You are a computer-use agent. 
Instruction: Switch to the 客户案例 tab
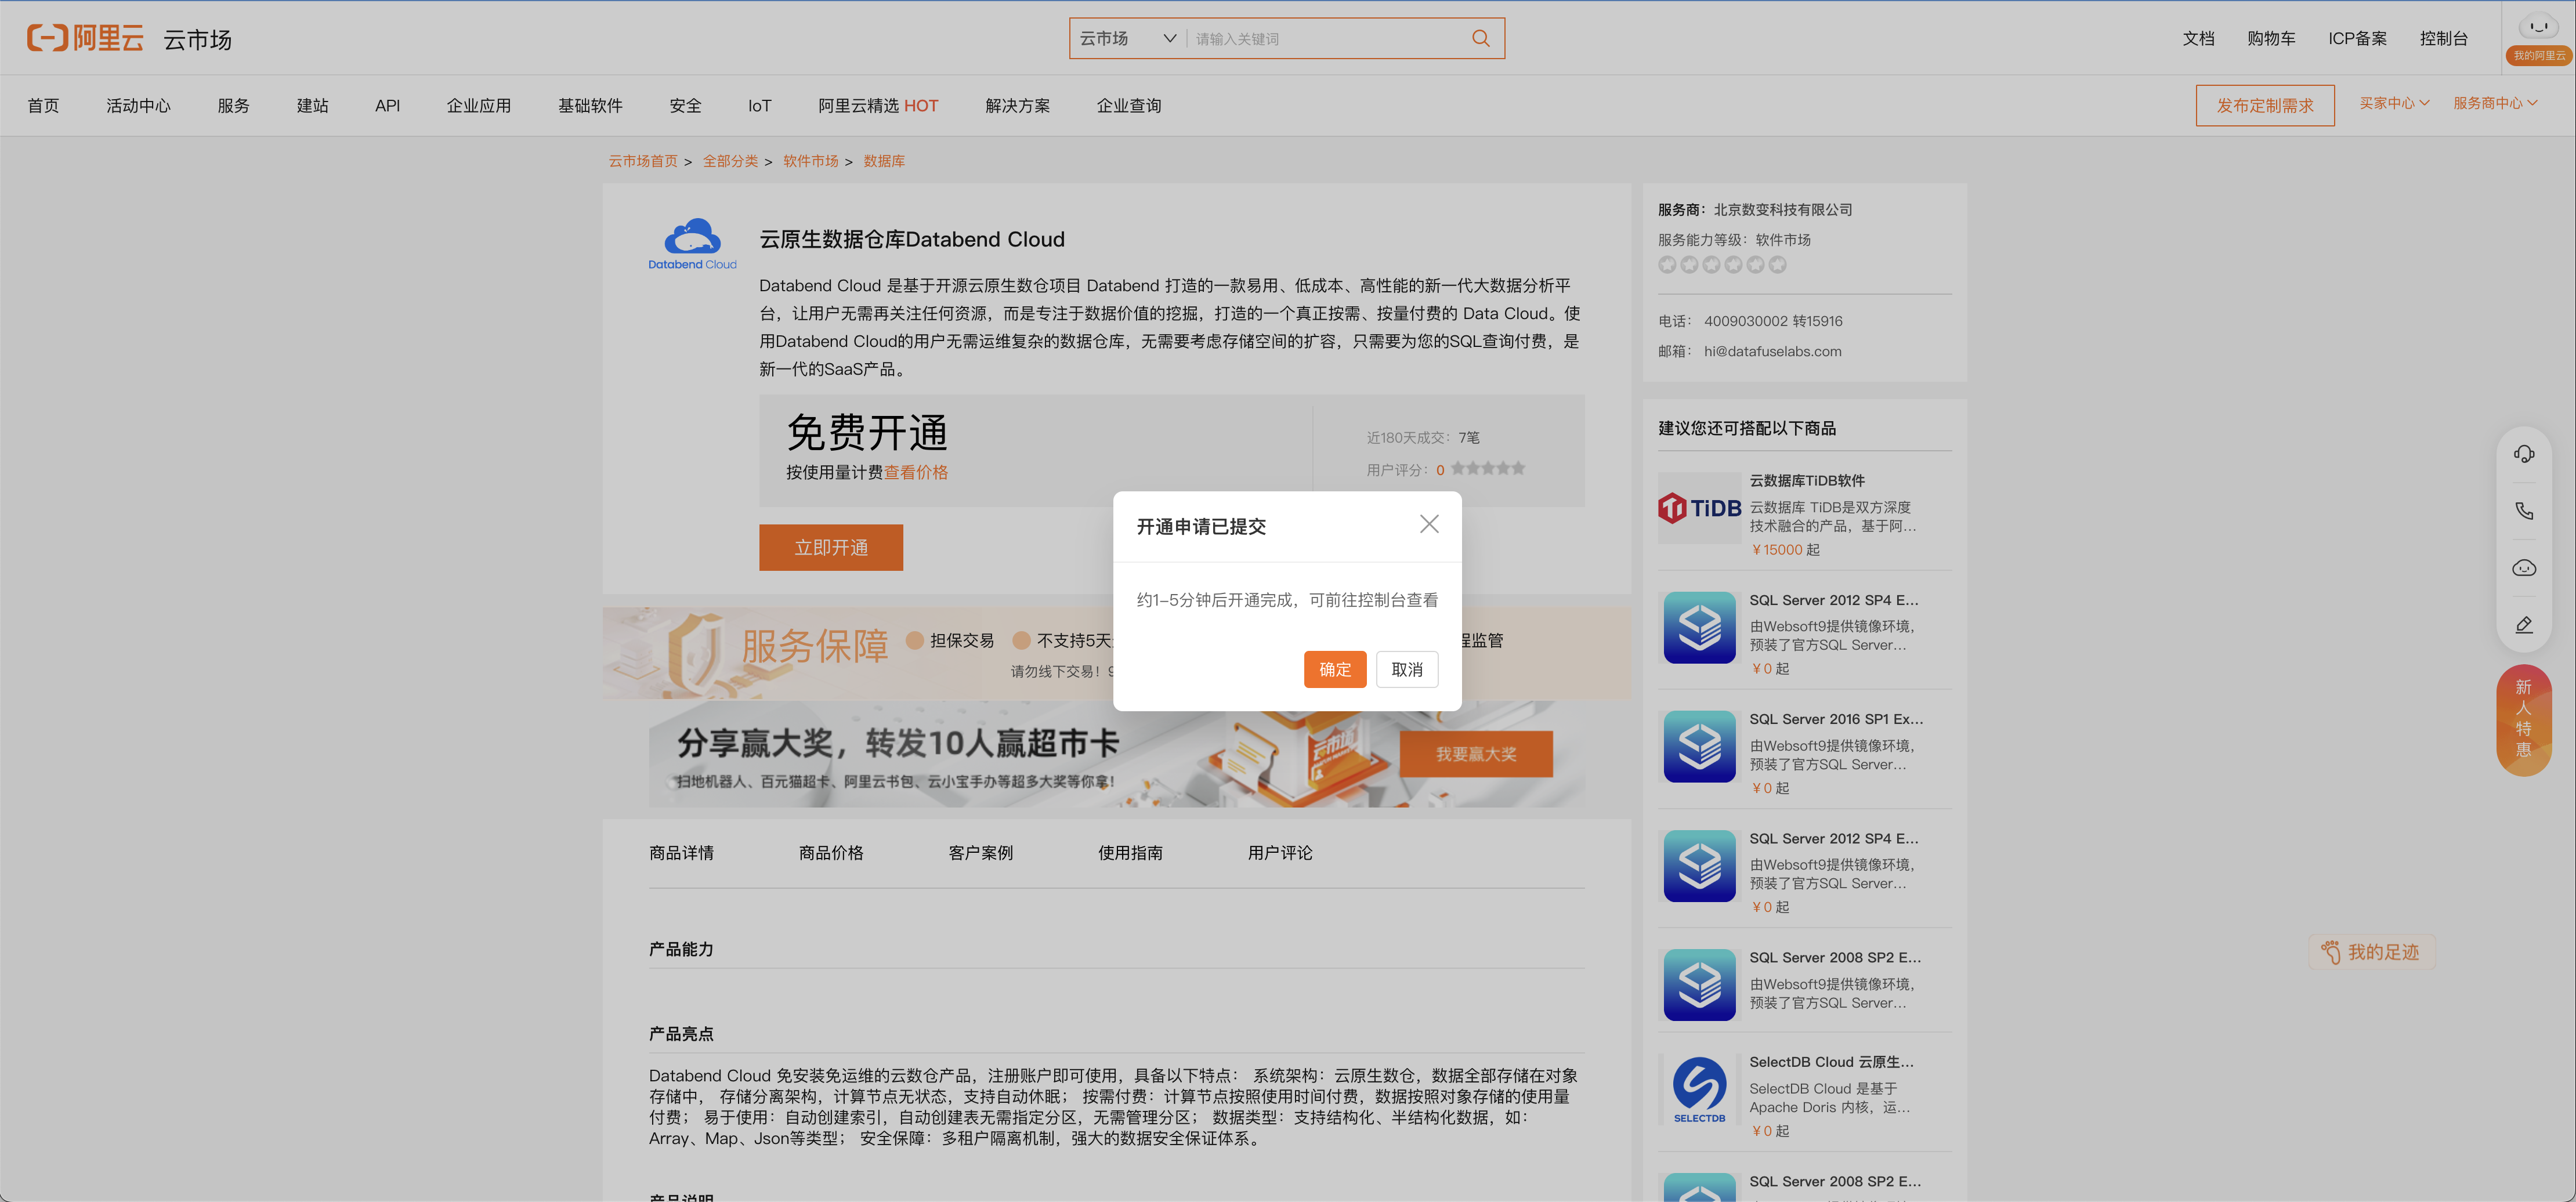[x=980, y=853]
